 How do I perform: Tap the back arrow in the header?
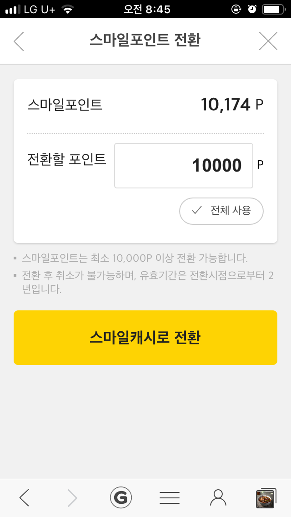coord(19,41)
